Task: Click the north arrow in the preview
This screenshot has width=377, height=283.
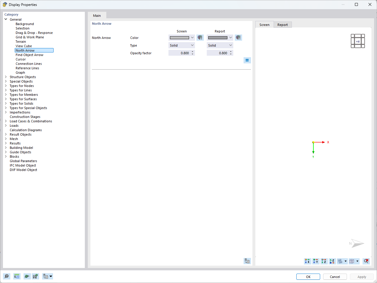Action: 357,243
